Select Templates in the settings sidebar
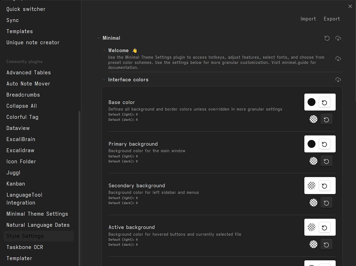The image size is (356, 266). (x=19, y=31)
